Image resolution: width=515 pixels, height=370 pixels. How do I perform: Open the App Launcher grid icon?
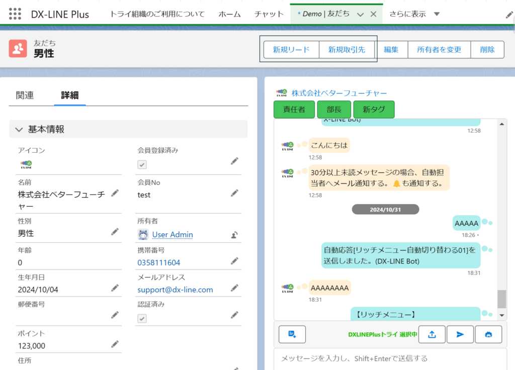15,14
